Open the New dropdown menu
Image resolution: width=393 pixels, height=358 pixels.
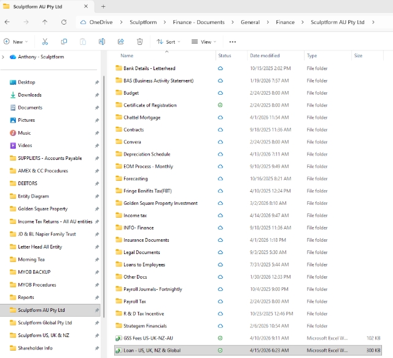pyautogui.click(x=15, y=42)
